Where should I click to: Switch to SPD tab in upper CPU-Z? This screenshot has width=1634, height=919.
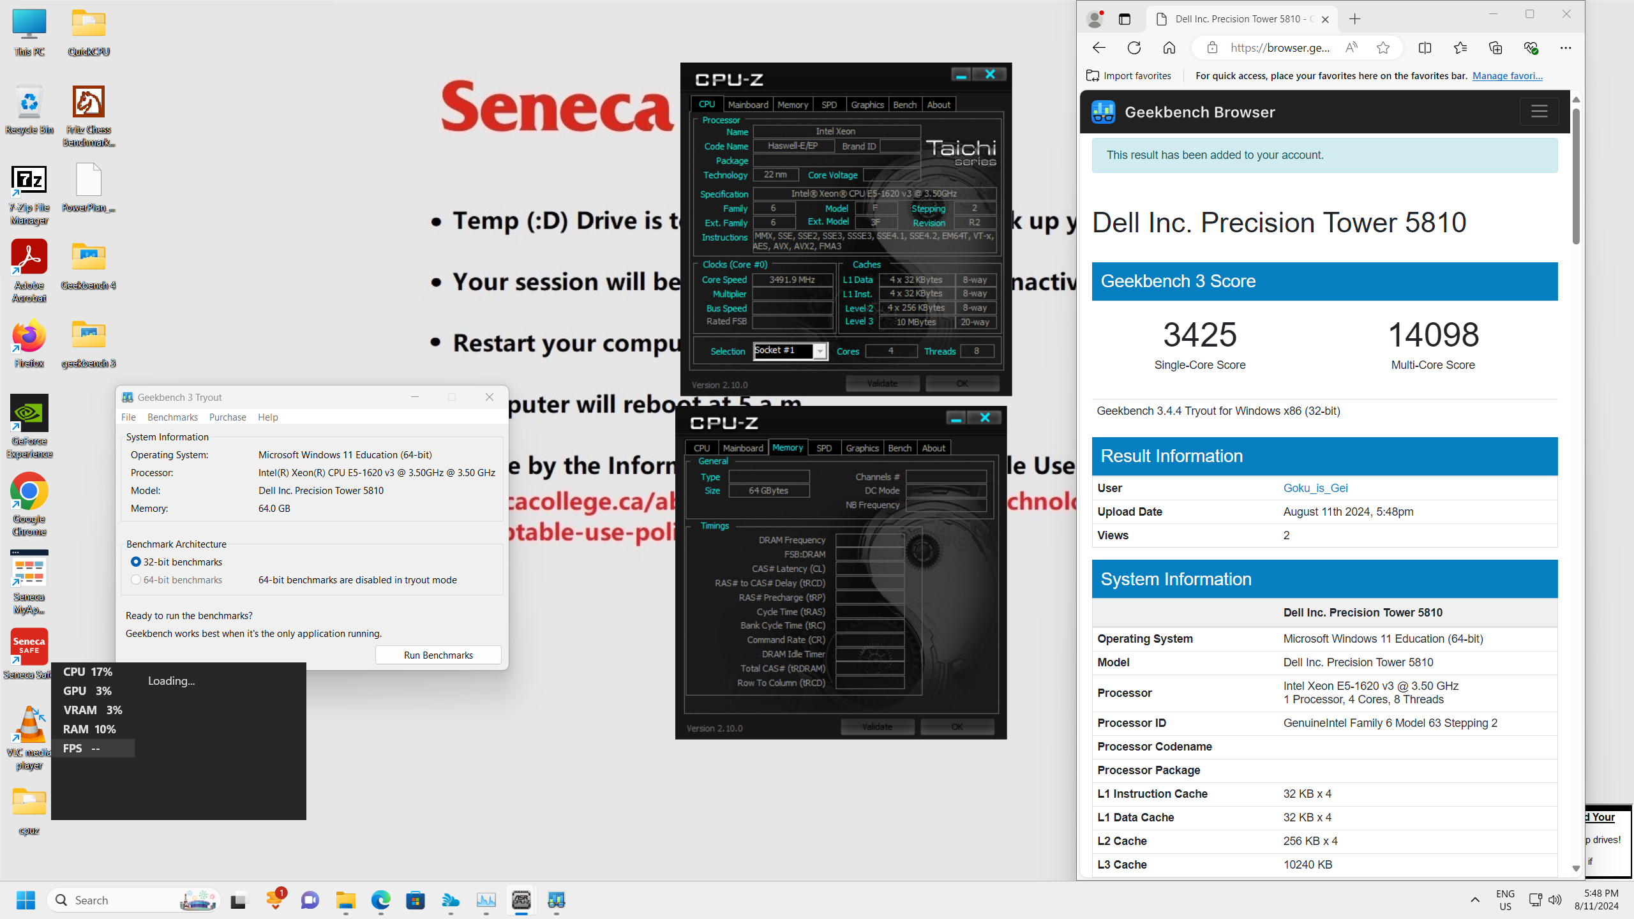tap(829, 105)
